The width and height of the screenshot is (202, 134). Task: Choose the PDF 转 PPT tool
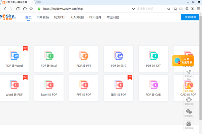click(83, 59)
